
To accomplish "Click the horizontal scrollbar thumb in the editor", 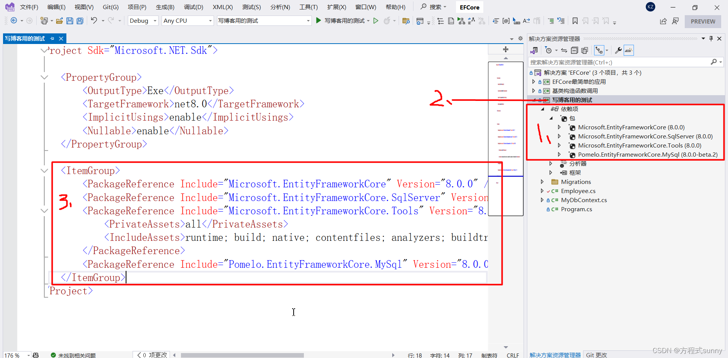I will pos(242,355).
